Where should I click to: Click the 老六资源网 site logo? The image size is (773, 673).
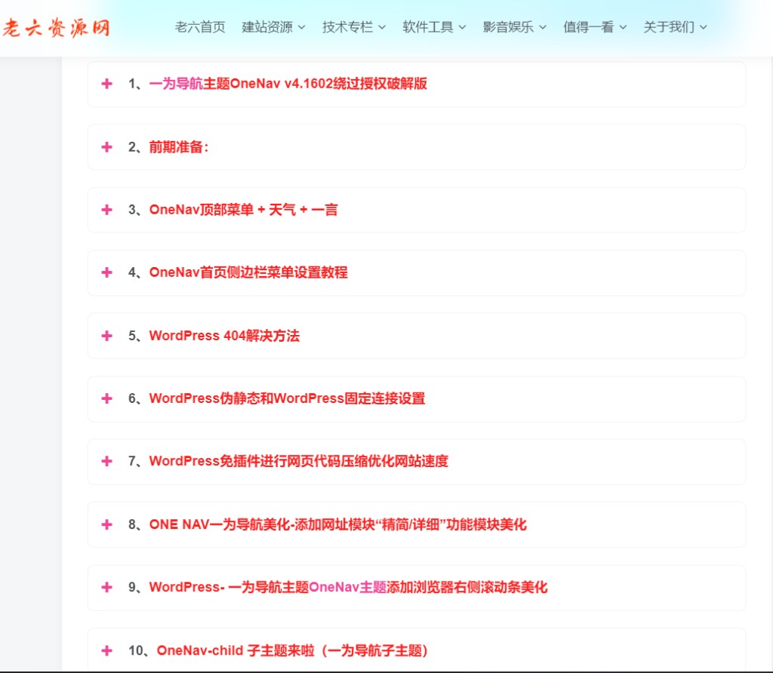(x=56, y=28)
